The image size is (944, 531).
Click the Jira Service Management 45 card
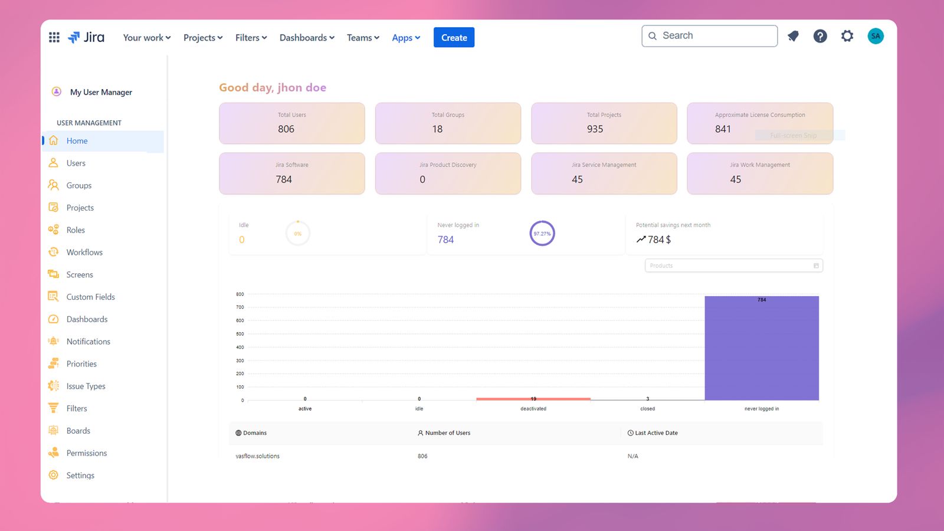pos(604,173)
